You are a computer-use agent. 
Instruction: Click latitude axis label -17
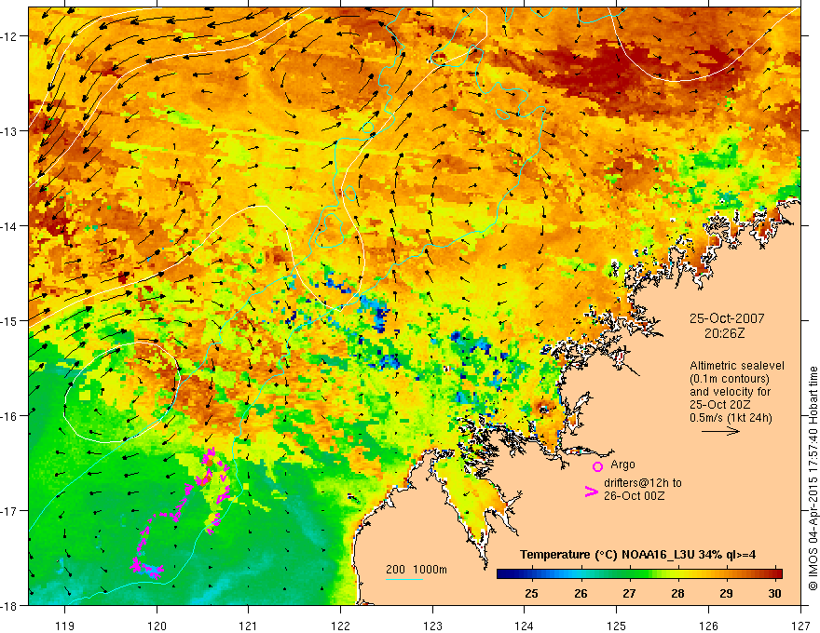click(x=11, y=511)
